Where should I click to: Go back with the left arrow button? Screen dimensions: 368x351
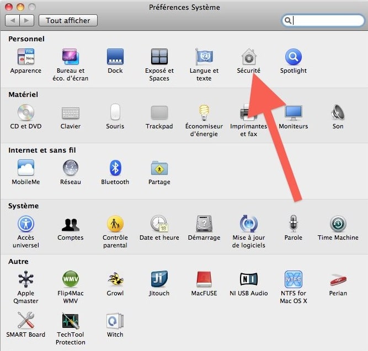[13, 20]
